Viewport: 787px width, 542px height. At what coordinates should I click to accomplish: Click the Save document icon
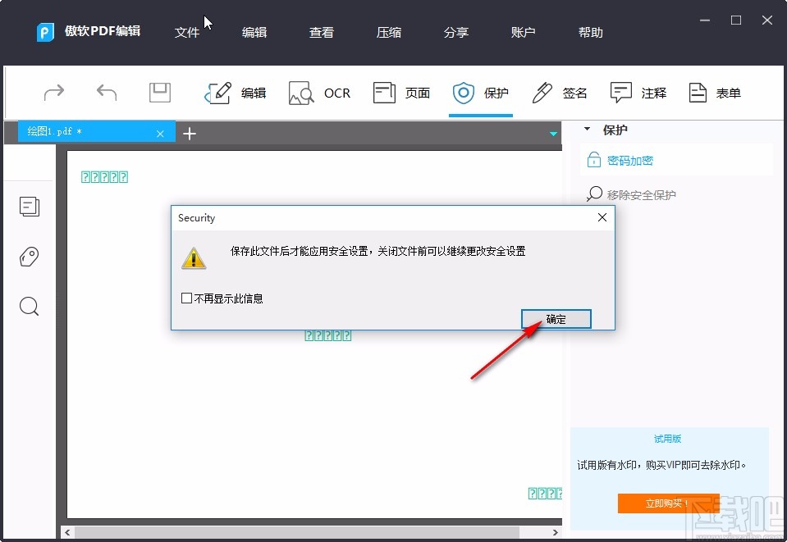(159, 93)
